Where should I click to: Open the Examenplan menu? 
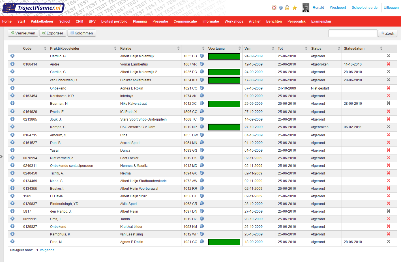[321, 21]
